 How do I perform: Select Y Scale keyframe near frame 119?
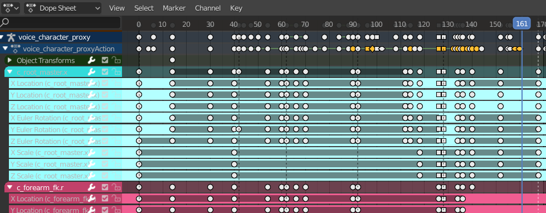(420, 164)
